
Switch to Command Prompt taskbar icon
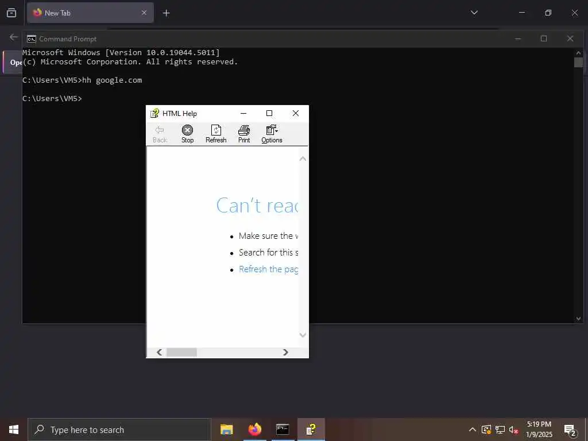point(283,430)
